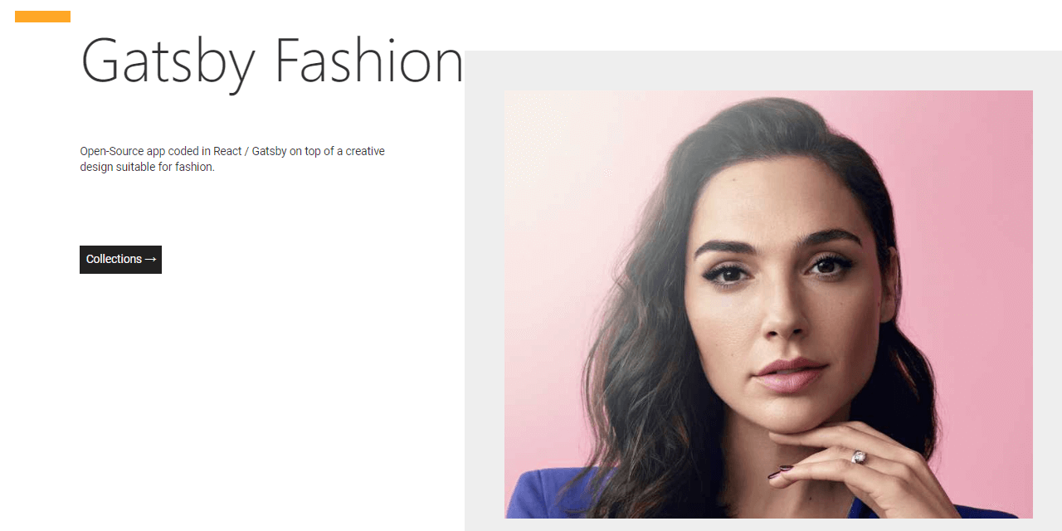Click the ring on the hand in the photo
Image resolution: width=1062 pixels, height=531 pixels.
tap(858, 457)
